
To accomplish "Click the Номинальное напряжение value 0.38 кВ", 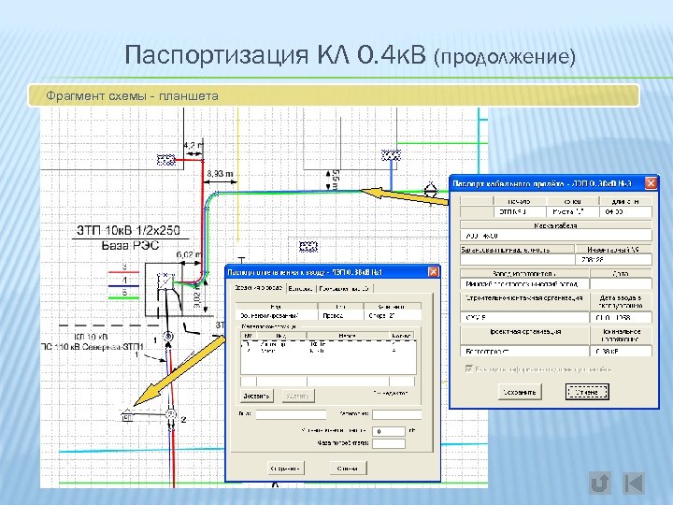I will tap(621, 351).
